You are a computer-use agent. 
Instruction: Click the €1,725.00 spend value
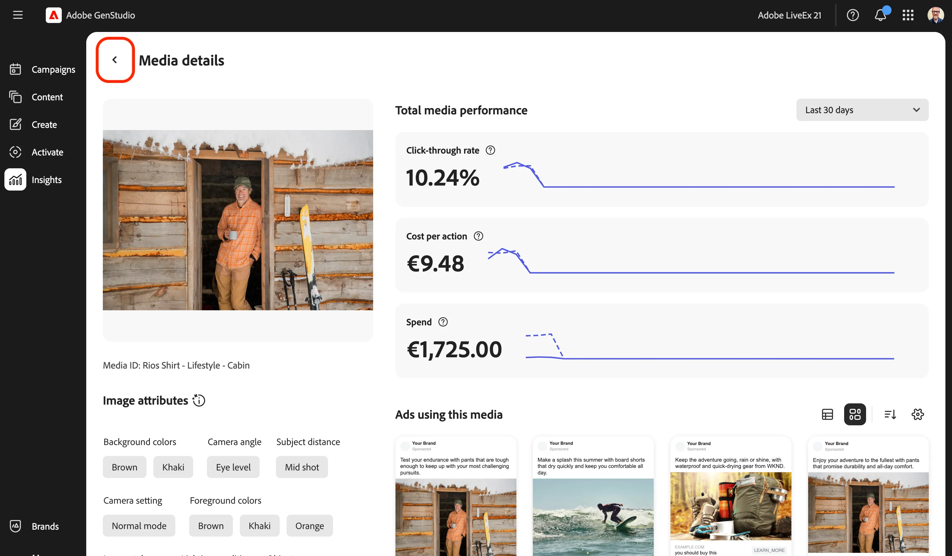click(x=454, y=349)
